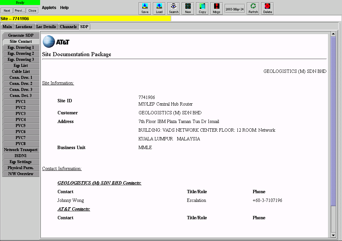Select PVC3 in the sidebar

21,114
